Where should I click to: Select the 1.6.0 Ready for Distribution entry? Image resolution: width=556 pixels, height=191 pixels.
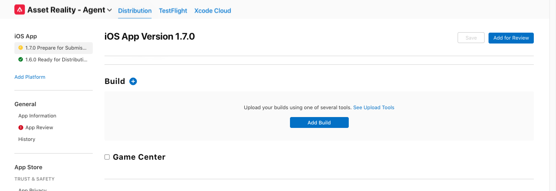point(56,60)
